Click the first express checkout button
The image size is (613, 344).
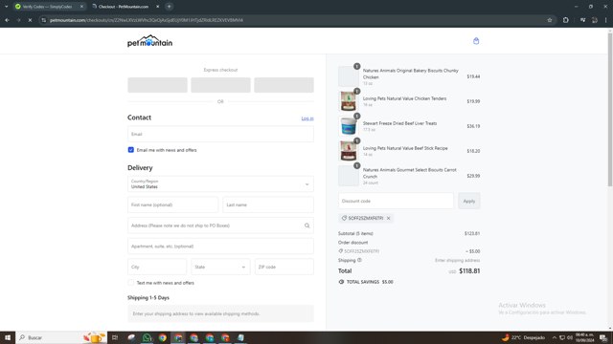pyautogui.click(x=157, y=85)
